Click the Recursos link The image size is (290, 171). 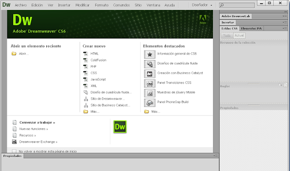coord(27,135)
